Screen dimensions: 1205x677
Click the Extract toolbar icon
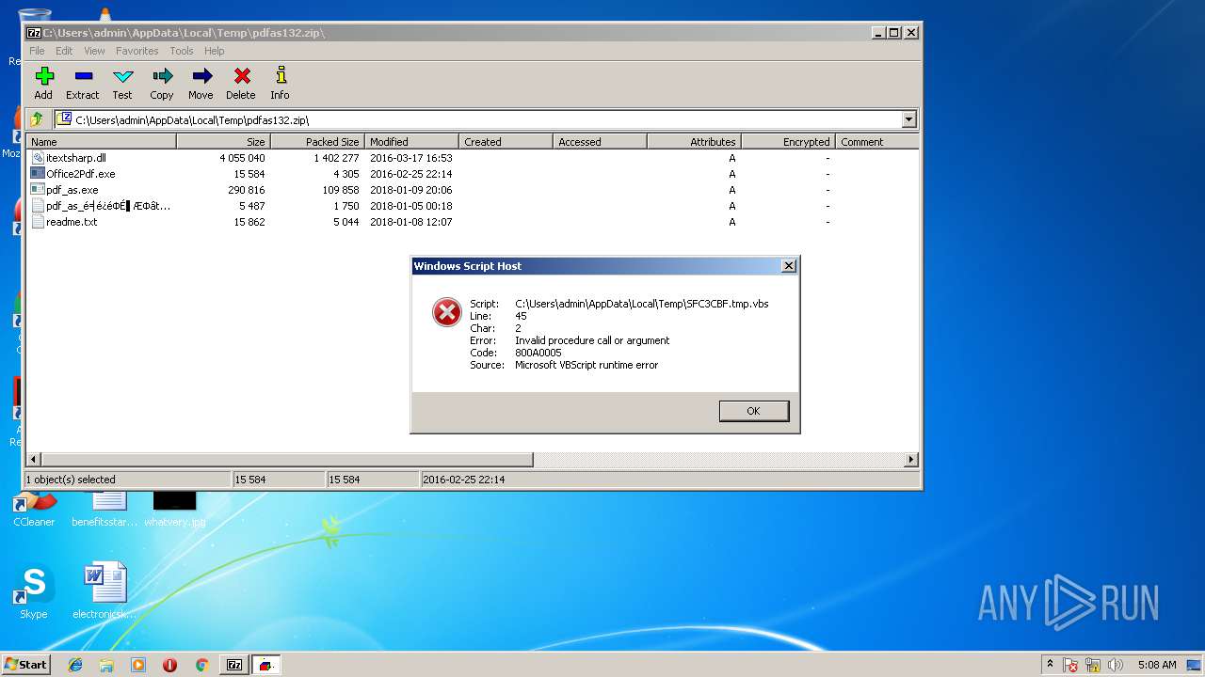pos(83,83)
